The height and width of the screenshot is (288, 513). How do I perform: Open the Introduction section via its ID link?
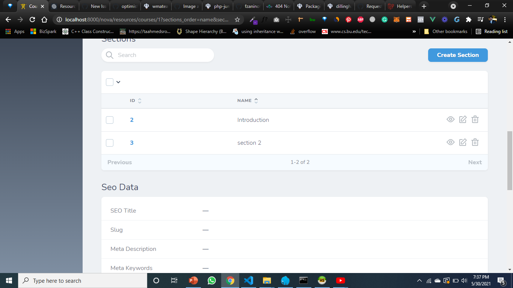[x=131, y=120]
